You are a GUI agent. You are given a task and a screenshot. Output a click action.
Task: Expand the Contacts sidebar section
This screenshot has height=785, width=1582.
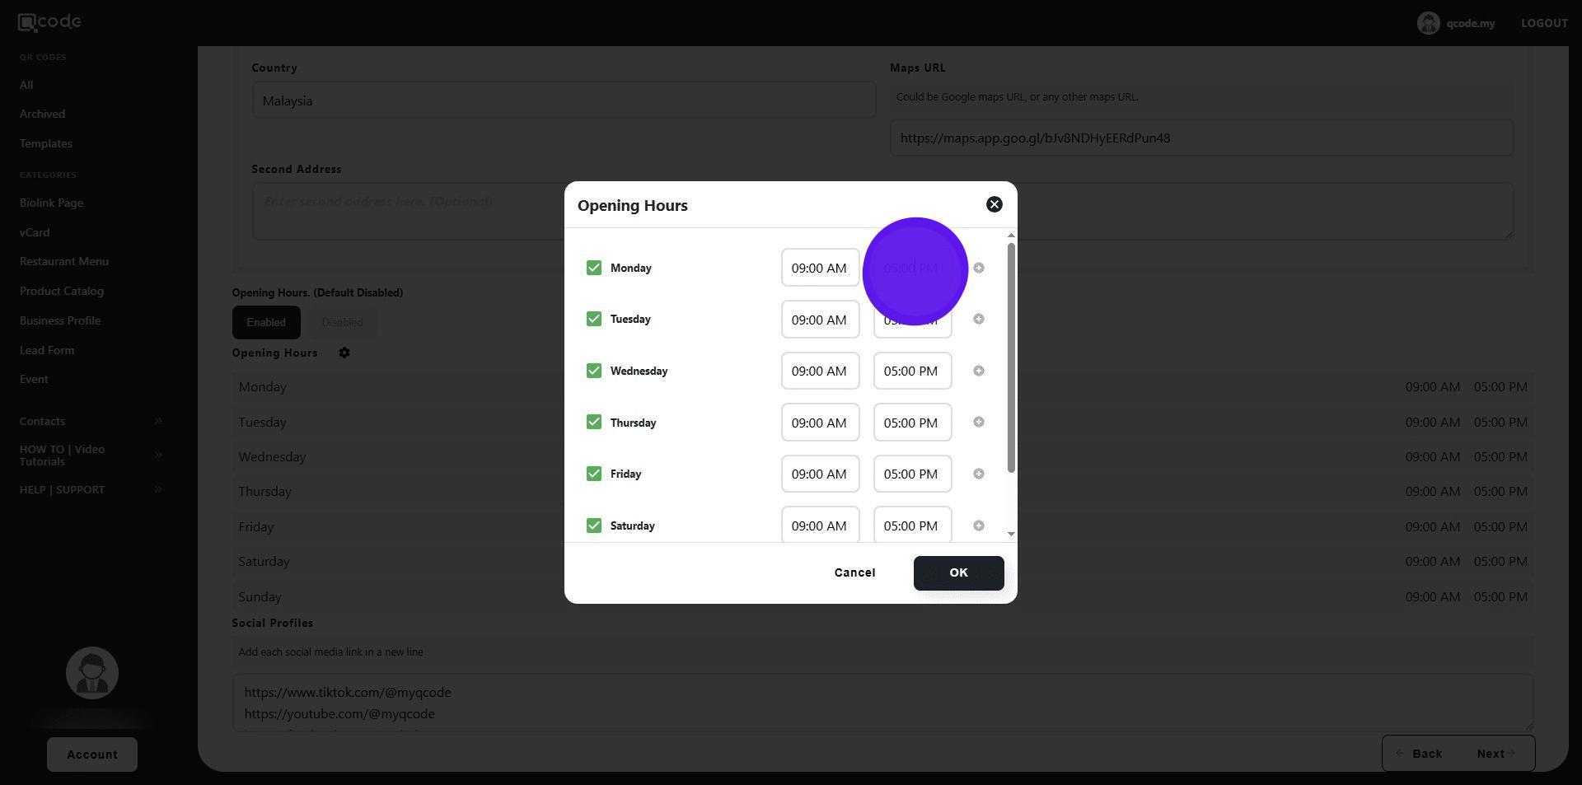click(x=91, y=421)
